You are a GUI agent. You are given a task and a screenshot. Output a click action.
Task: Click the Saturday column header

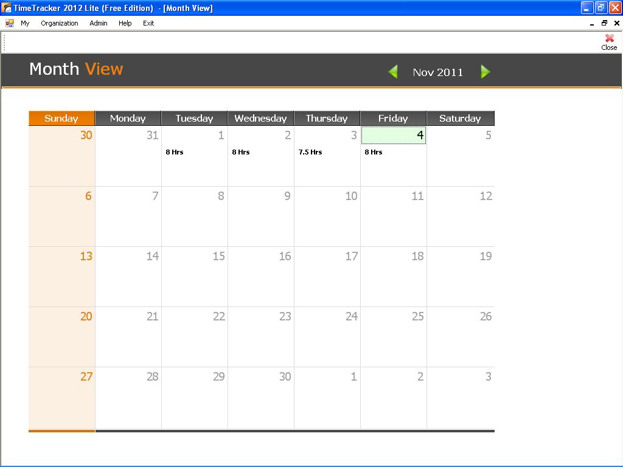(x=461, y=119)
